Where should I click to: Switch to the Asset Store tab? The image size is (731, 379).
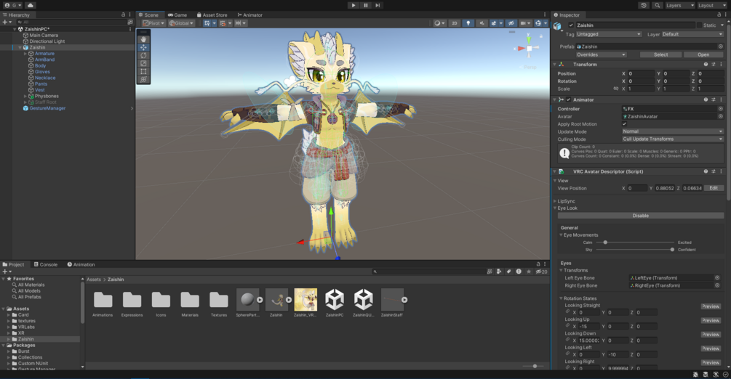click(212, 15)
